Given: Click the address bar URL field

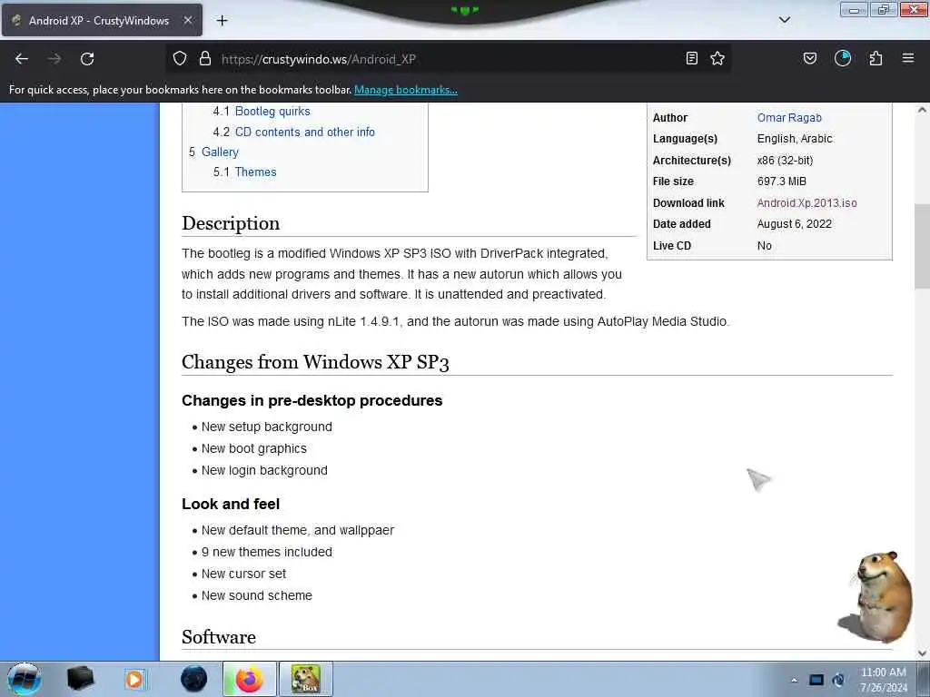Looking at the screenshot, I should [x=450, y=59].
